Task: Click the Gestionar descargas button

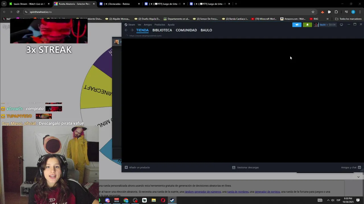Action: pyautogui.click(x=245, y=167)
